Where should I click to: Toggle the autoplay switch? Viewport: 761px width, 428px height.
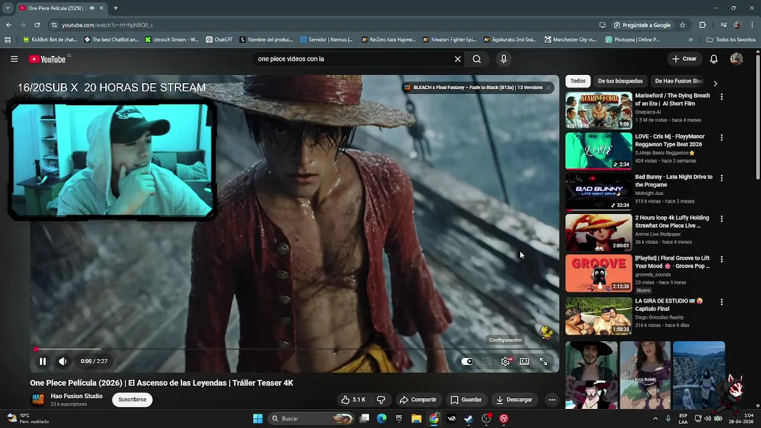[x=467, y=361]
